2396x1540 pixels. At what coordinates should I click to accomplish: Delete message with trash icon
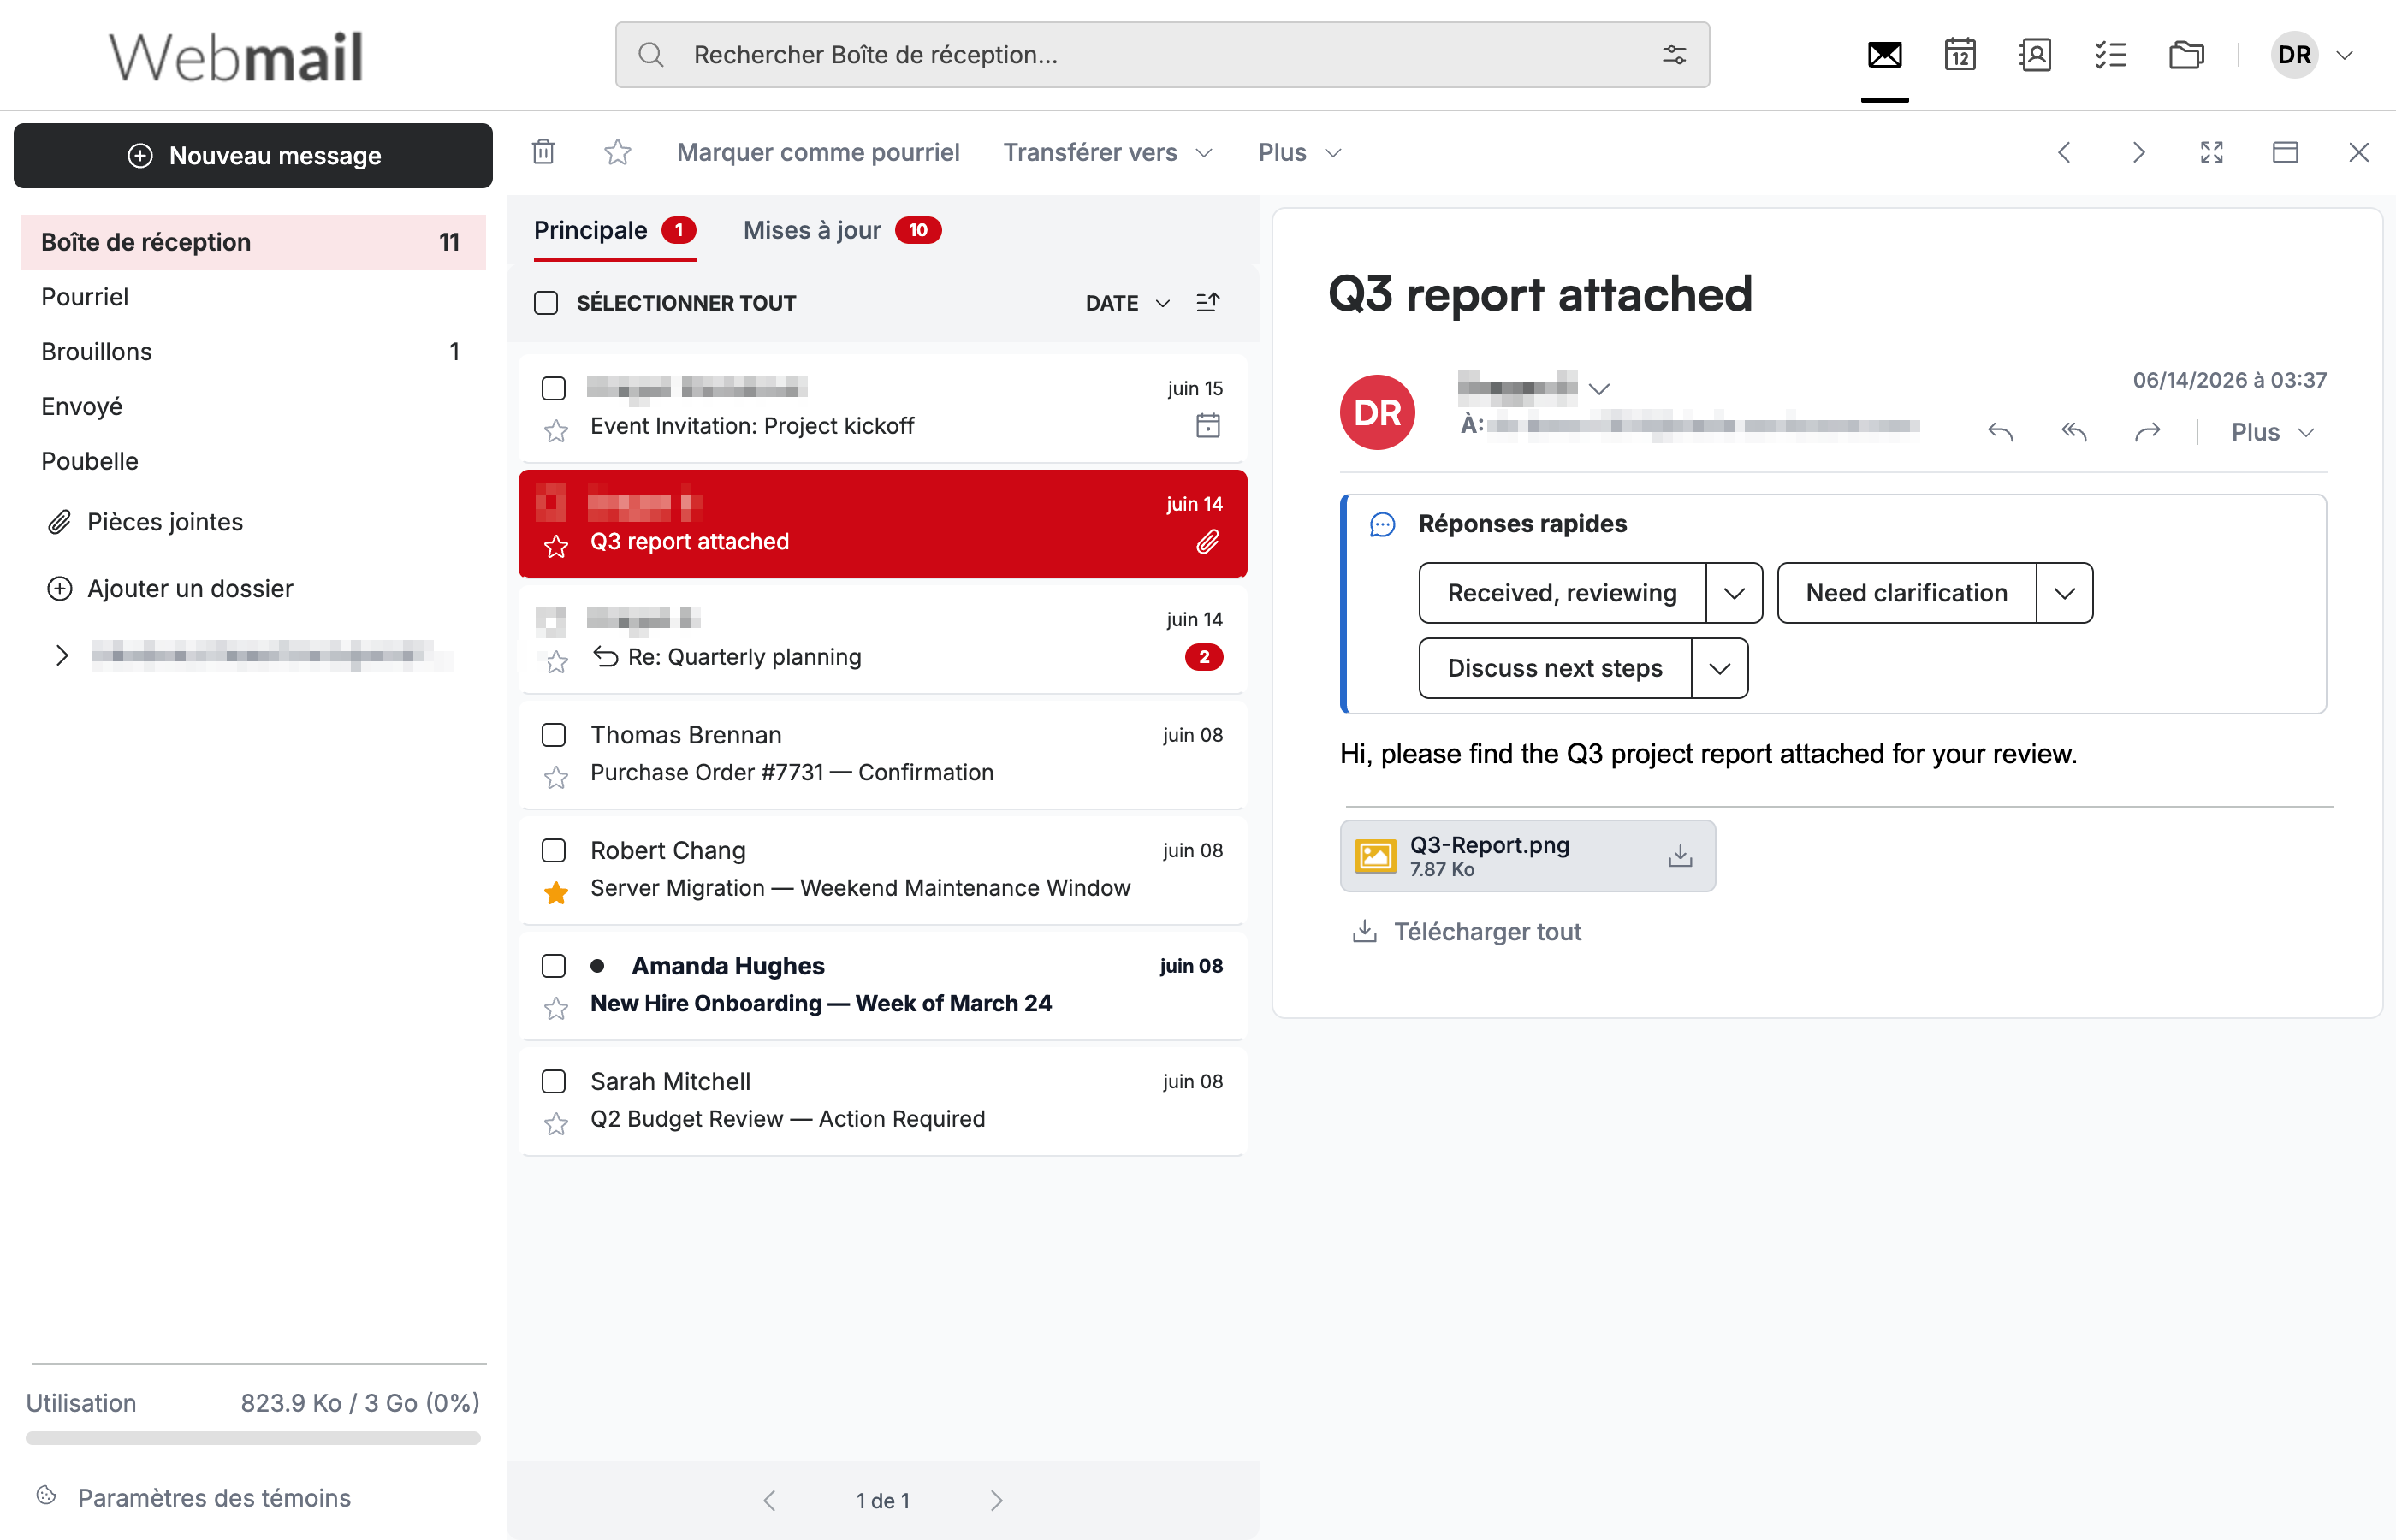point(543,152)
